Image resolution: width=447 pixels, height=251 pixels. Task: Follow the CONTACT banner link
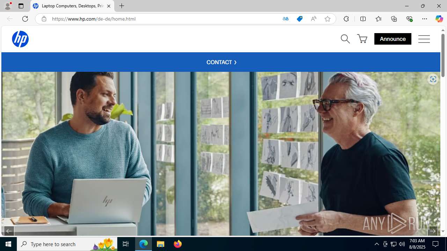pos(221,62)
